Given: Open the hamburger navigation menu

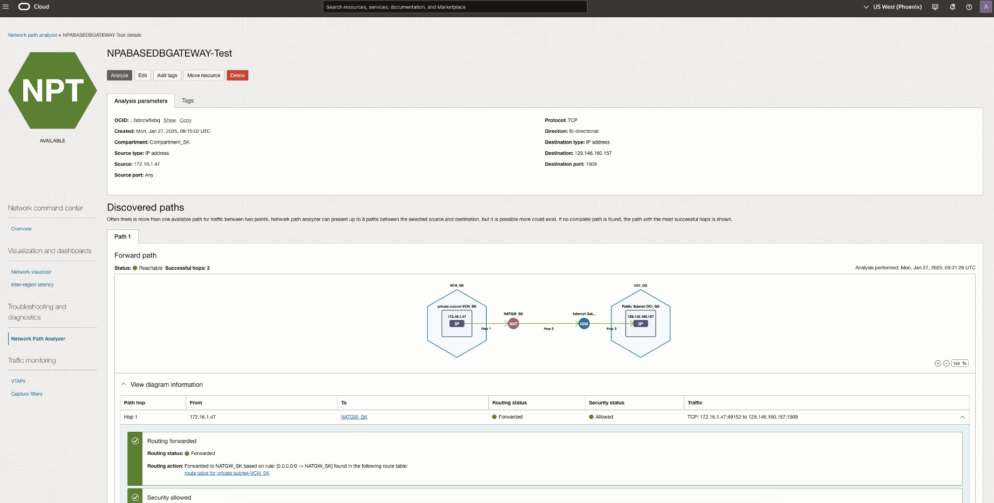Looking at the screenshot, I should click(x=6, y=7).
